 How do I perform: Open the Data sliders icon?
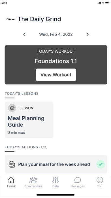pyautogui.click(x=55, y=180)
